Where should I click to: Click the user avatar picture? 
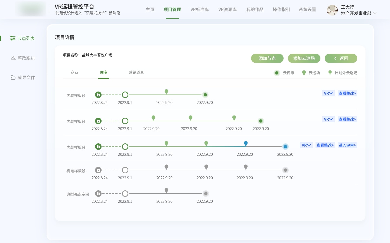332,10
